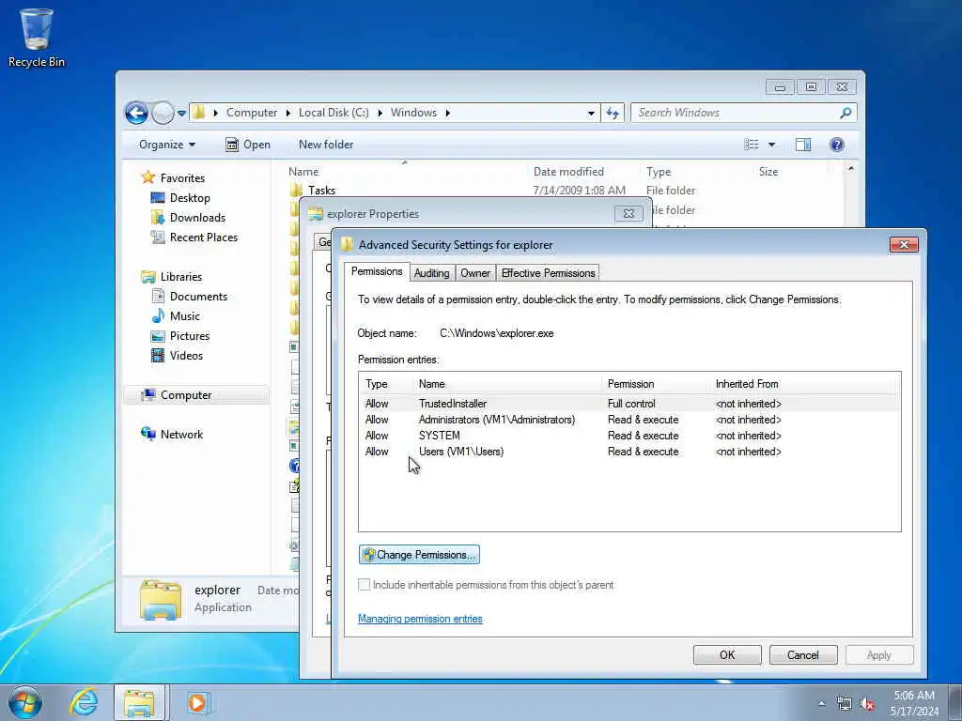Click the Apply button

coord(879,654)
